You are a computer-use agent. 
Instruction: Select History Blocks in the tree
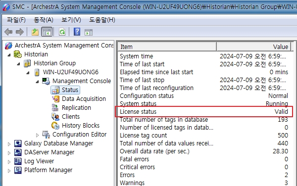pos(81,126)
